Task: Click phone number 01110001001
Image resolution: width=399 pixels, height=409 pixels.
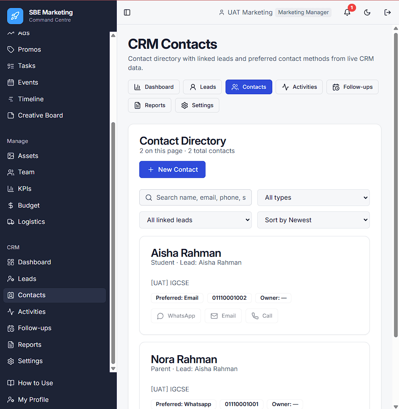Action: (x=241, y=404)
